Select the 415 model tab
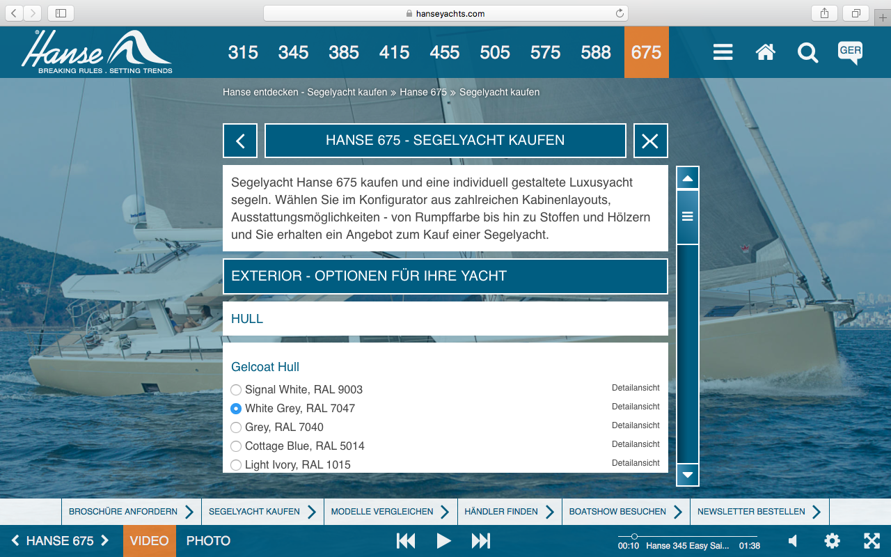The image size is (891, 557). point(395,52)
